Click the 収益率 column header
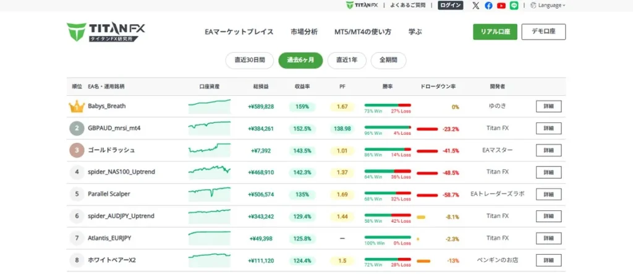 coord(302,87)
